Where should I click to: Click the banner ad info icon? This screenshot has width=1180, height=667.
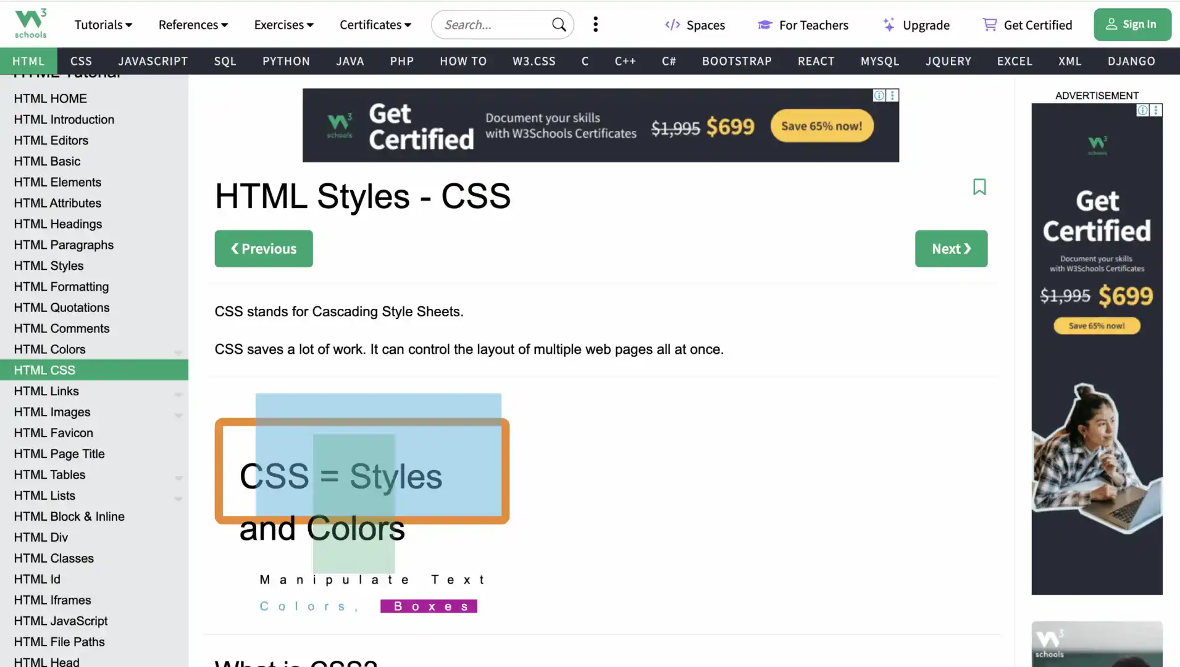[x=879, y=95]
